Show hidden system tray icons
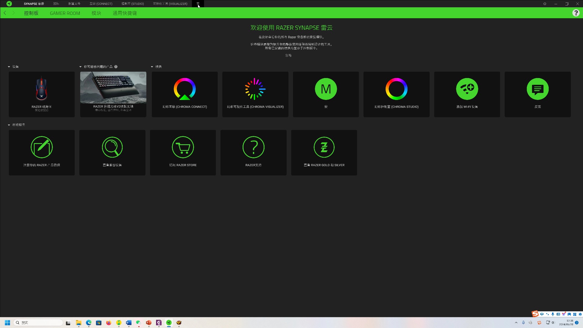 516,323
